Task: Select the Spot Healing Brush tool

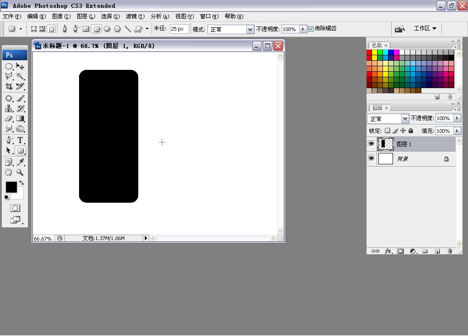Action: pyautogui.click(x=9, y=98)
